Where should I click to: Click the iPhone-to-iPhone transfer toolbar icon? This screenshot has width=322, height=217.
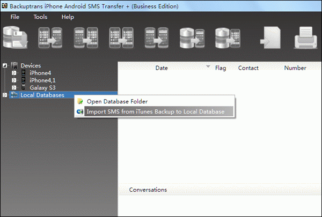click(121, 38)
